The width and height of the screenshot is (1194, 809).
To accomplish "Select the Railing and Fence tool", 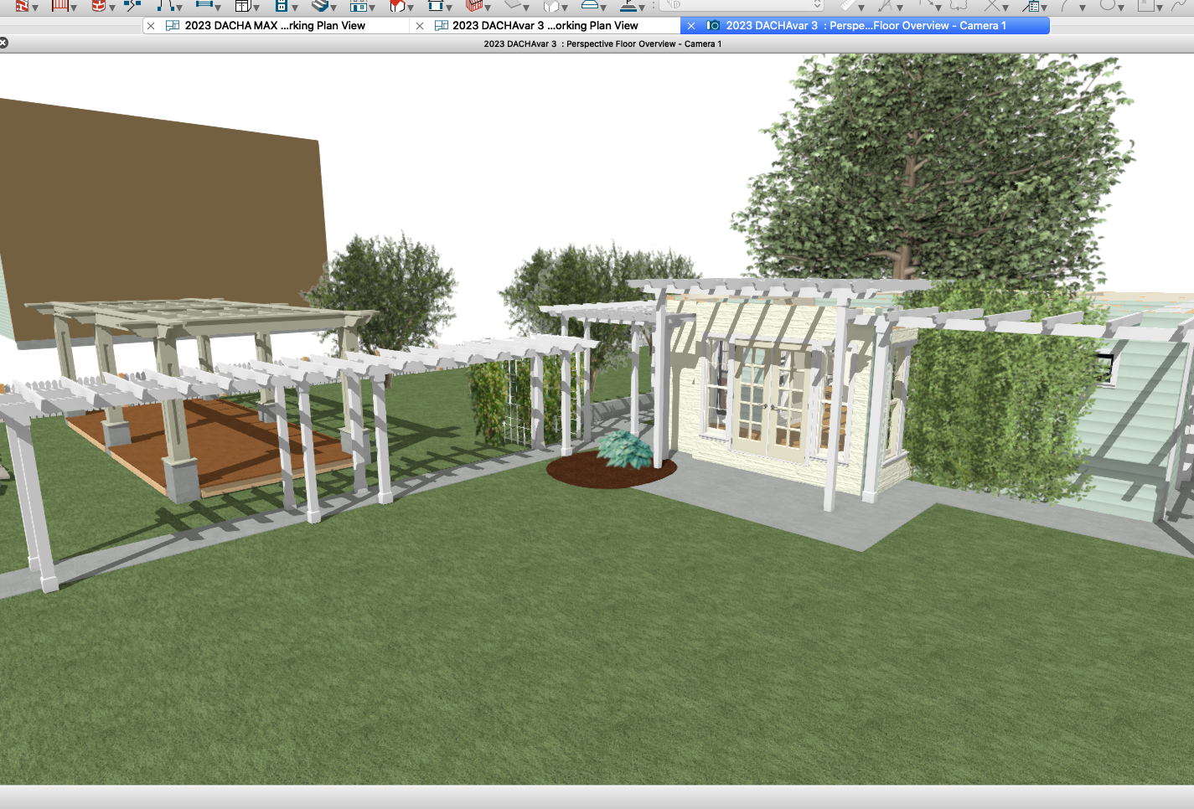I will tap(59, 5).
